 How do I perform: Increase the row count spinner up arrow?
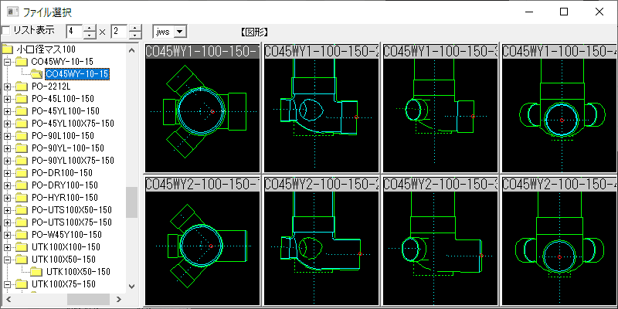pyautogui.click(x=134, y=28)
